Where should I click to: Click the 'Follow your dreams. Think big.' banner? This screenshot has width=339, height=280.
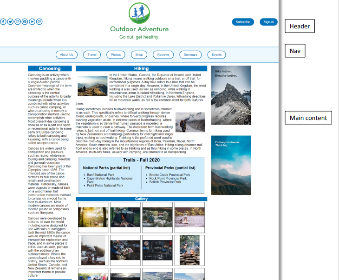click(231, 165)
